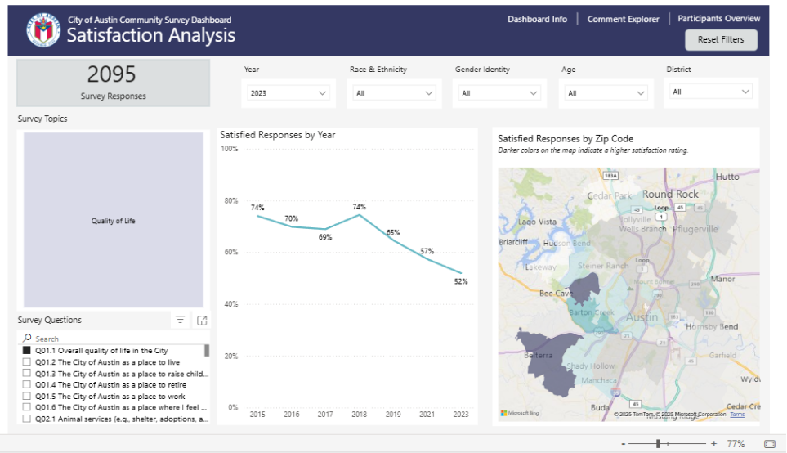Check Q01.5 City as a place to work

coord(27,397)
